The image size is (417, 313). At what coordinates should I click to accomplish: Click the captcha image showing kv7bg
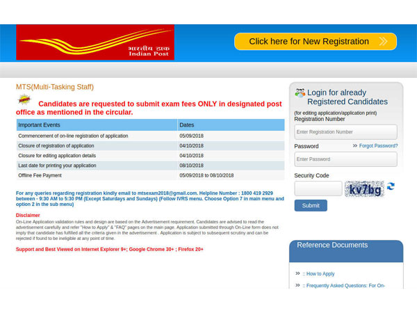(x=366, y=188)
